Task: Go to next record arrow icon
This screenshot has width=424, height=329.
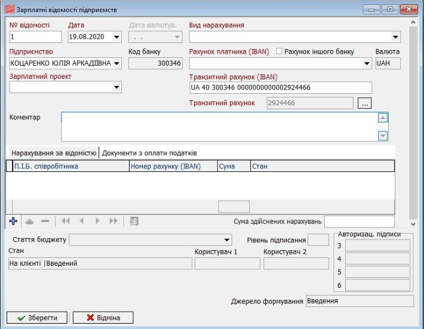Action: click(97, 221)
